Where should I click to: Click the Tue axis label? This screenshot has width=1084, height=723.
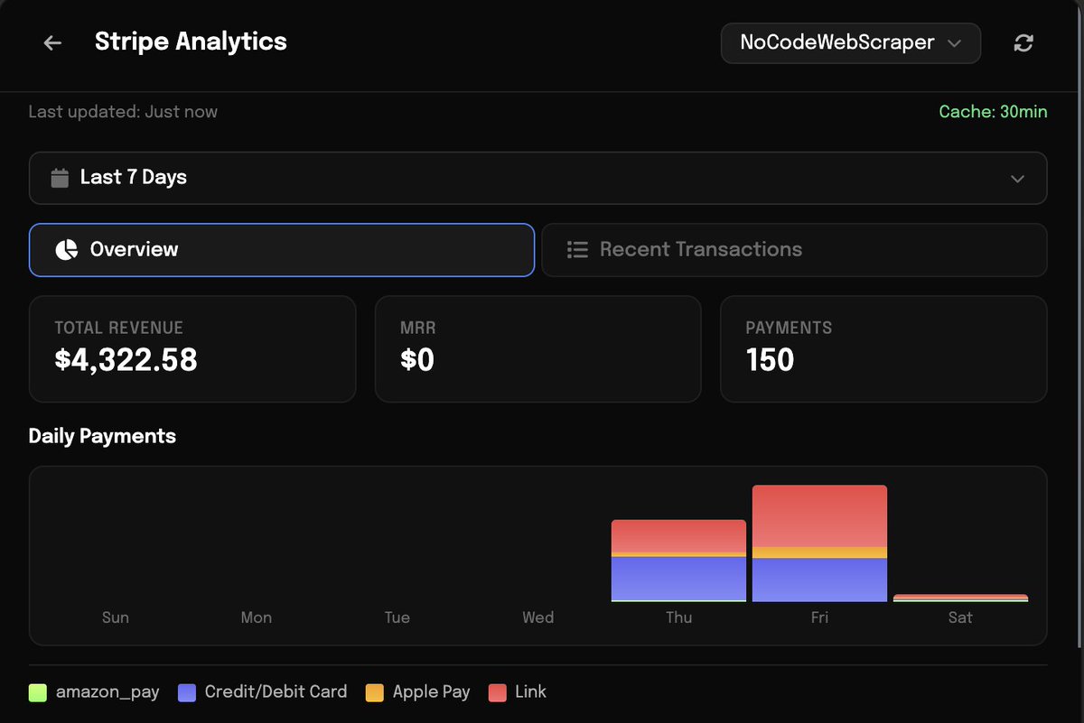pos(397,617)
